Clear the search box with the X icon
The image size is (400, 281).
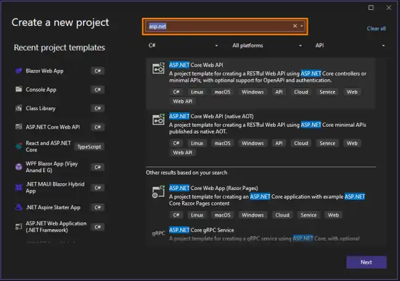[295, 26]
